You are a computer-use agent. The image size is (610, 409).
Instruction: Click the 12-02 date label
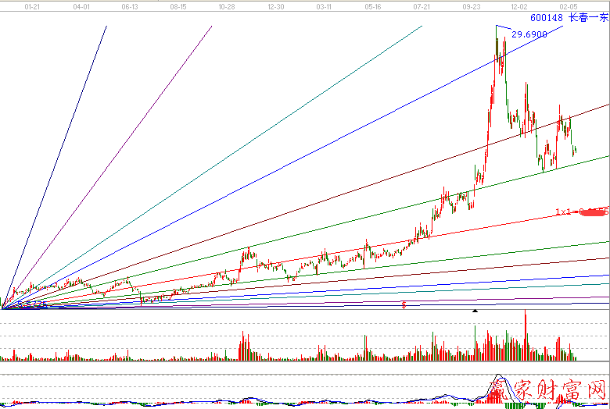[518, 5]
